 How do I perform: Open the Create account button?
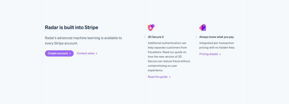59,54
